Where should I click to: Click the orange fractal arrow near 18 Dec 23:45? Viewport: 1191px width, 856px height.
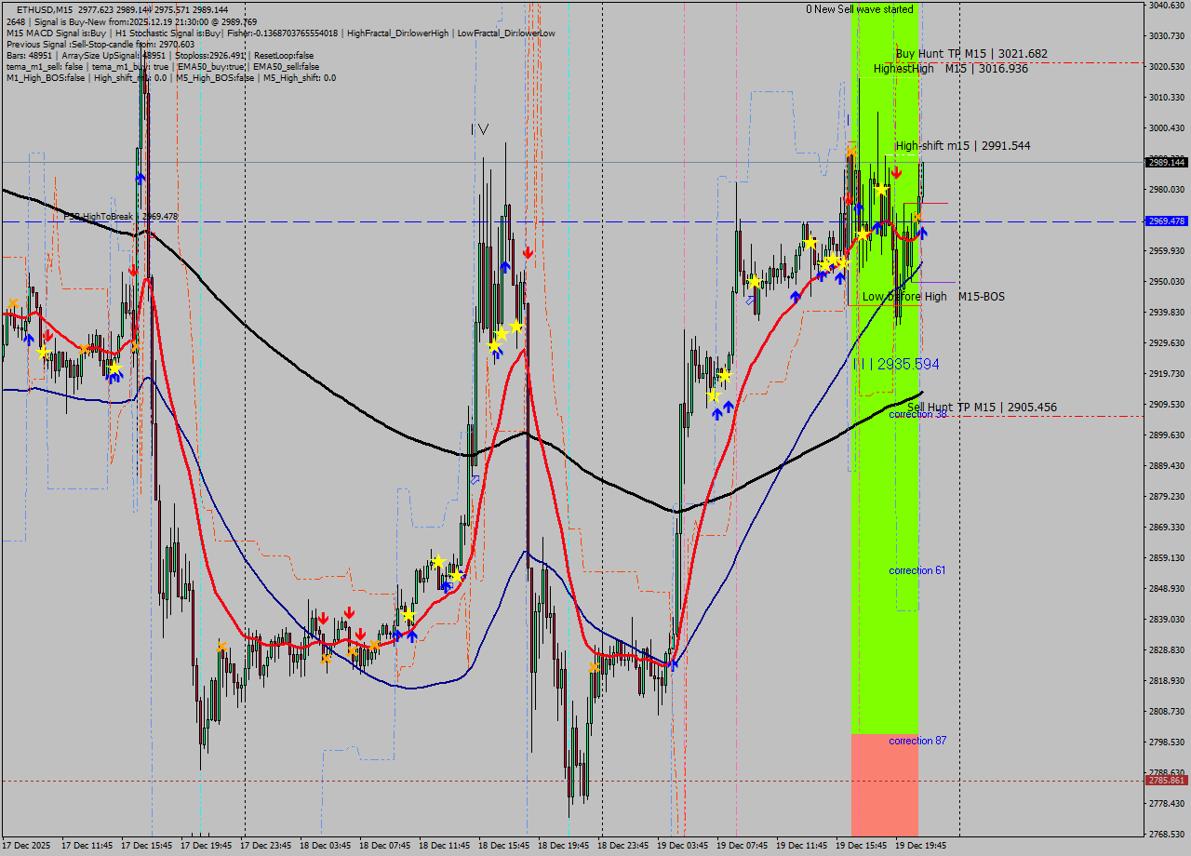click(593, 666)
